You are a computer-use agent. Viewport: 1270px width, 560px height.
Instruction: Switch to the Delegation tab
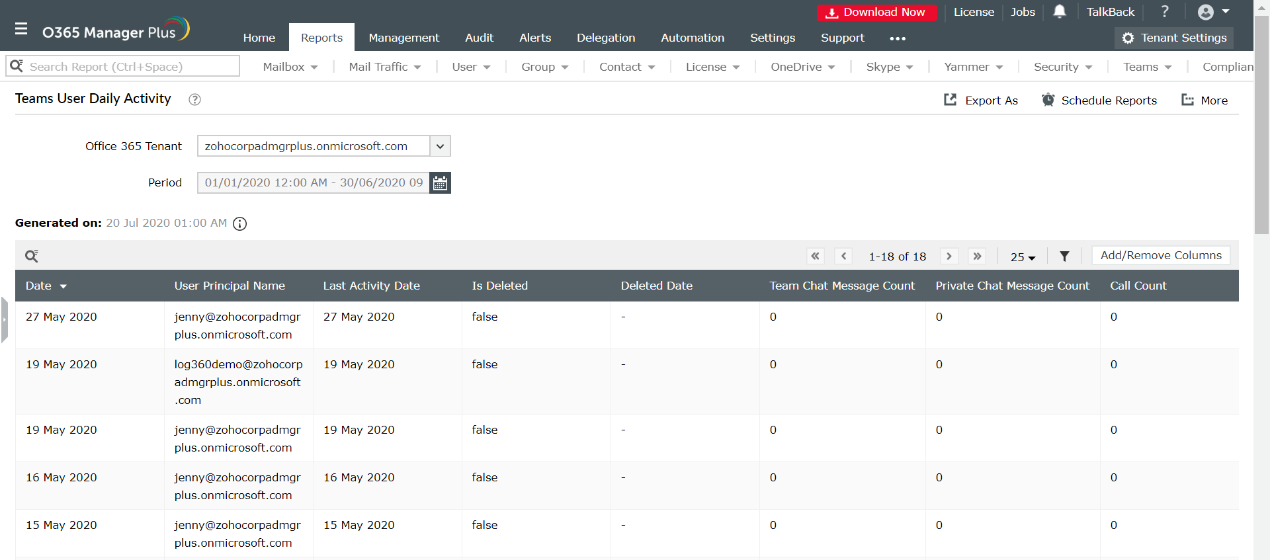[x=606, y=38]
